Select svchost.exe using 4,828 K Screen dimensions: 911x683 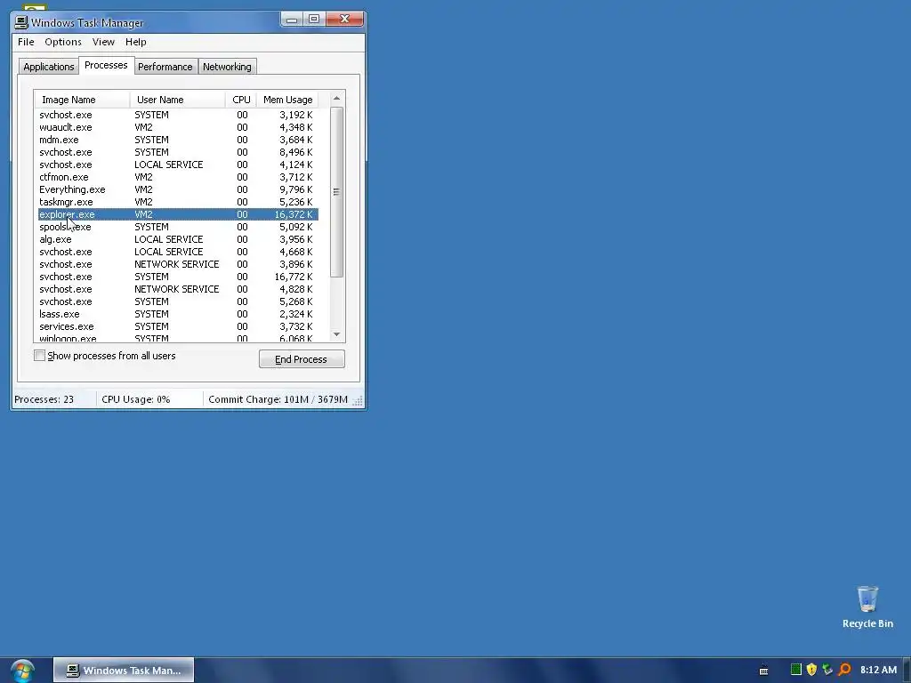(x=178, y=289)
